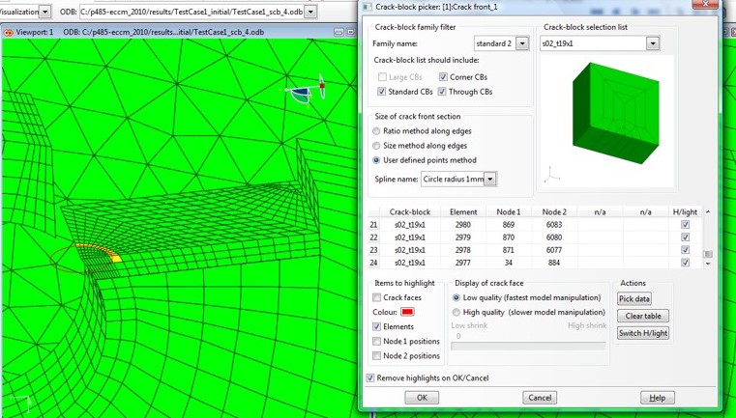The height and width of the screenshot is (418, 736).
Task: Expand the Crack-block selection list dropdown
Action: point(653,43)
